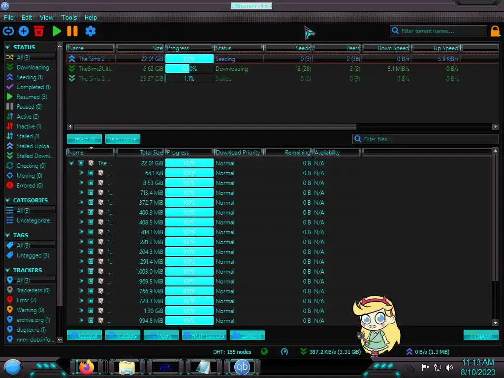Expand the 281.2 MiB folder row
The width and height of the screenshot is (504, 378).
click(81, 242)
